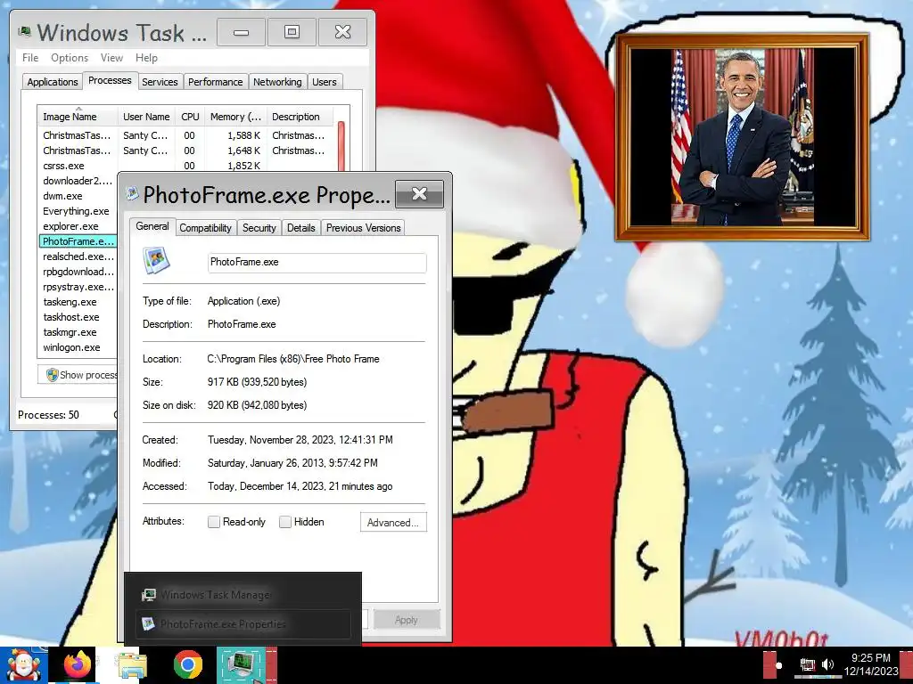Viewport: 913px width, 684px height.
Task: Click the PhotoFrame.exe file icon in Properties
Action: [156, 261]
